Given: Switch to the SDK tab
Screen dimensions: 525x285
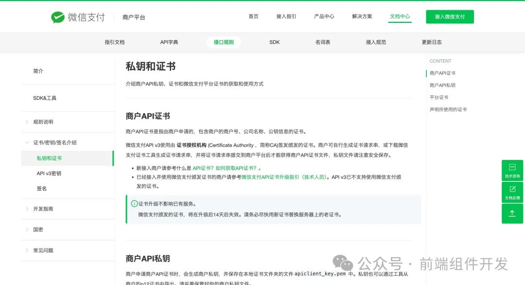Looking at the screenshot, I should 275,42.
